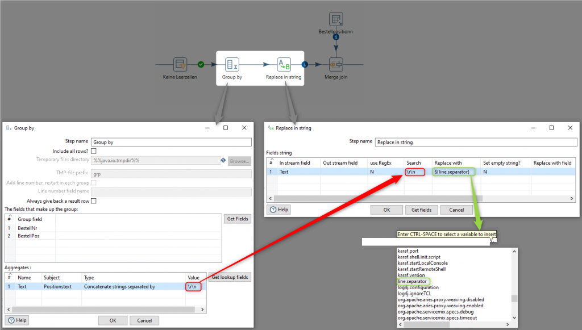Screen dimensions: 582x330
Task: Click the Keine Leerzeilen filter step icon
Action: (180, 64)
